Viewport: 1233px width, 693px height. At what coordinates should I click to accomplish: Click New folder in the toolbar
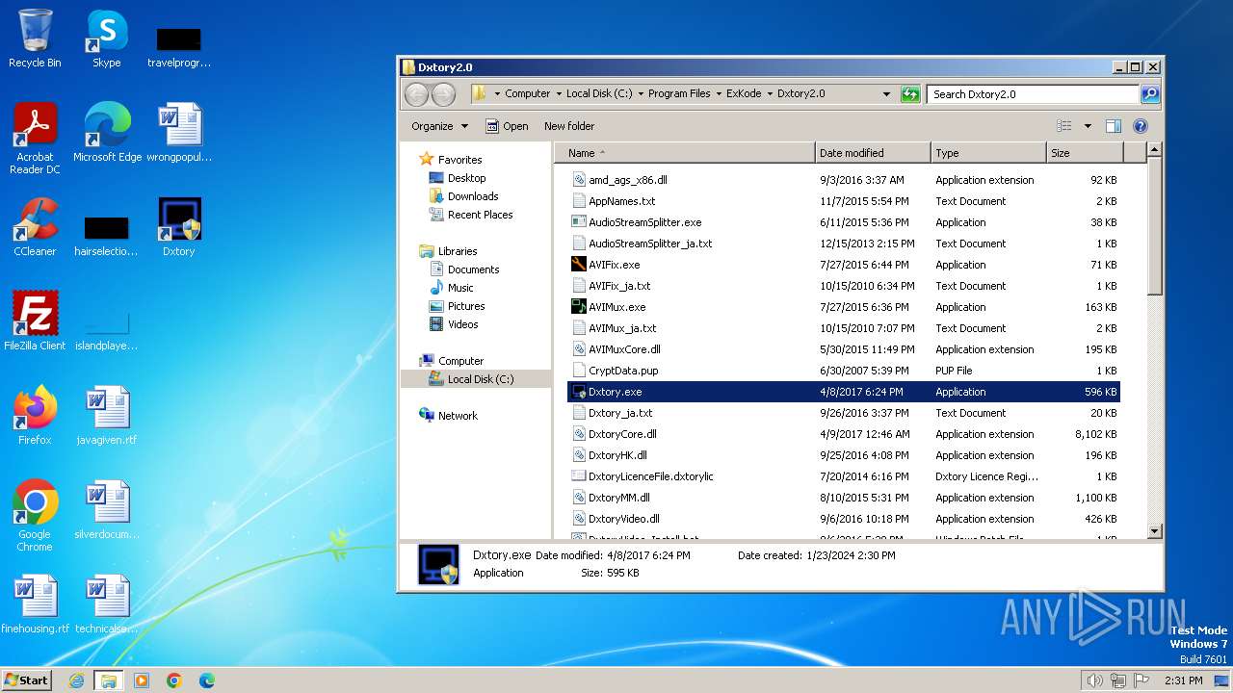tap(569, 126)
